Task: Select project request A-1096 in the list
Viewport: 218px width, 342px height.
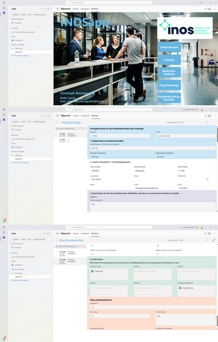Action: (70, 135)
